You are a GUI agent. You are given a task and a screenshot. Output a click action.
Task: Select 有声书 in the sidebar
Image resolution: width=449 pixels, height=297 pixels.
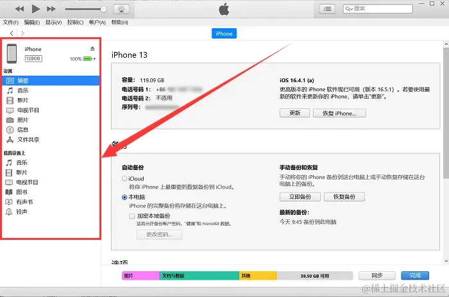51,202
